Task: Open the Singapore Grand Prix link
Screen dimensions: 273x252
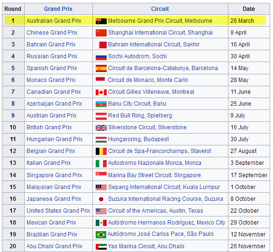Action: point(55,175)
